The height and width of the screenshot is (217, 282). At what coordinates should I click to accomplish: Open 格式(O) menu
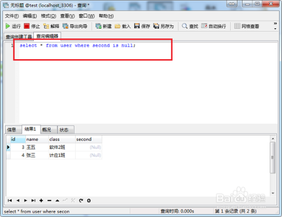pos(49,16)
